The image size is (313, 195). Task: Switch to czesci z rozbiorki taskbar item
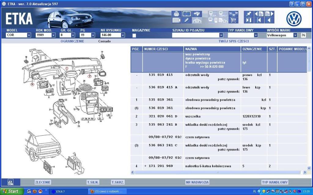pos(107,191)
